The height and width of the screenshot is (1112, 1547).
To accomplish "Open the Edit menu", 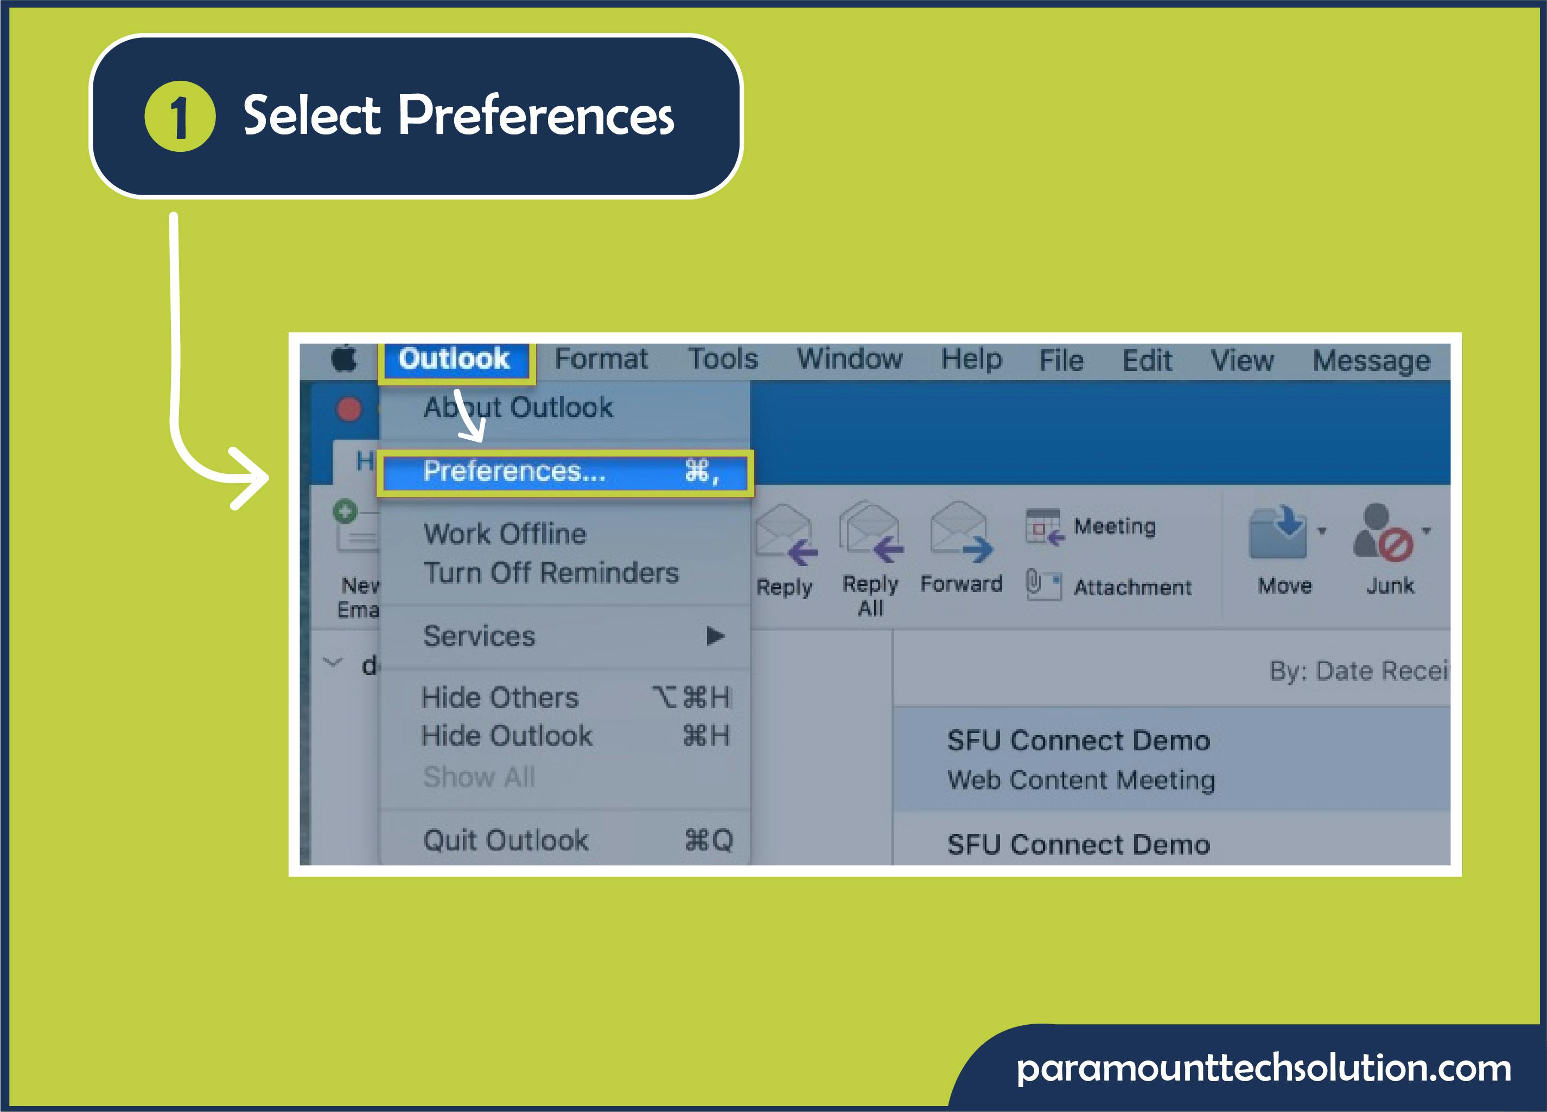I will [1147, 361].
